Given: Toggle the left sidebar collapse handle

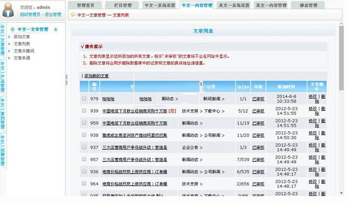Looking at the screenshot, I should pos(67,80).
